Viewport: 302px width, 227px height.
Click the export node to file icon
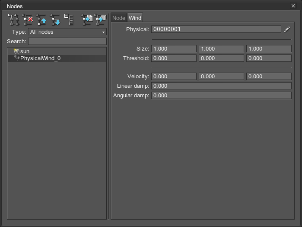pyautogui.click(x=86, y=19)
